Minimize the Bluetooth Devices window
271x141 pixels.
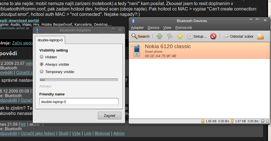pyautogui.click(x=251, y=20)
